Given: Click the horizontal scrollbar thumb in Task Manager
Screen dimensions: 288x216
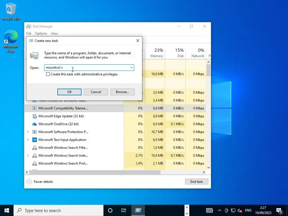Looking at the screenshot, I should pyautogui.click(x=95, y=172).
